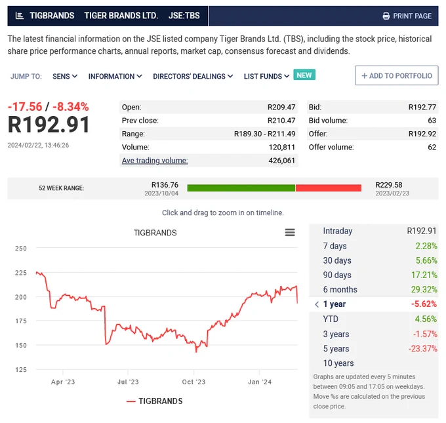This screenshot has height=423, width=446.
Task: Click the chart icon beside TIGBRANDS header
Action: 19,16
